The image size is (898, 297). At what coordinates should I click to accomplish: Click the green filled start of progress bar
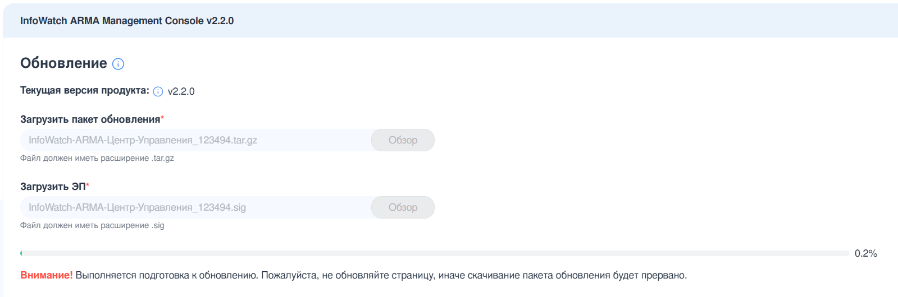[x=21, y=253]
